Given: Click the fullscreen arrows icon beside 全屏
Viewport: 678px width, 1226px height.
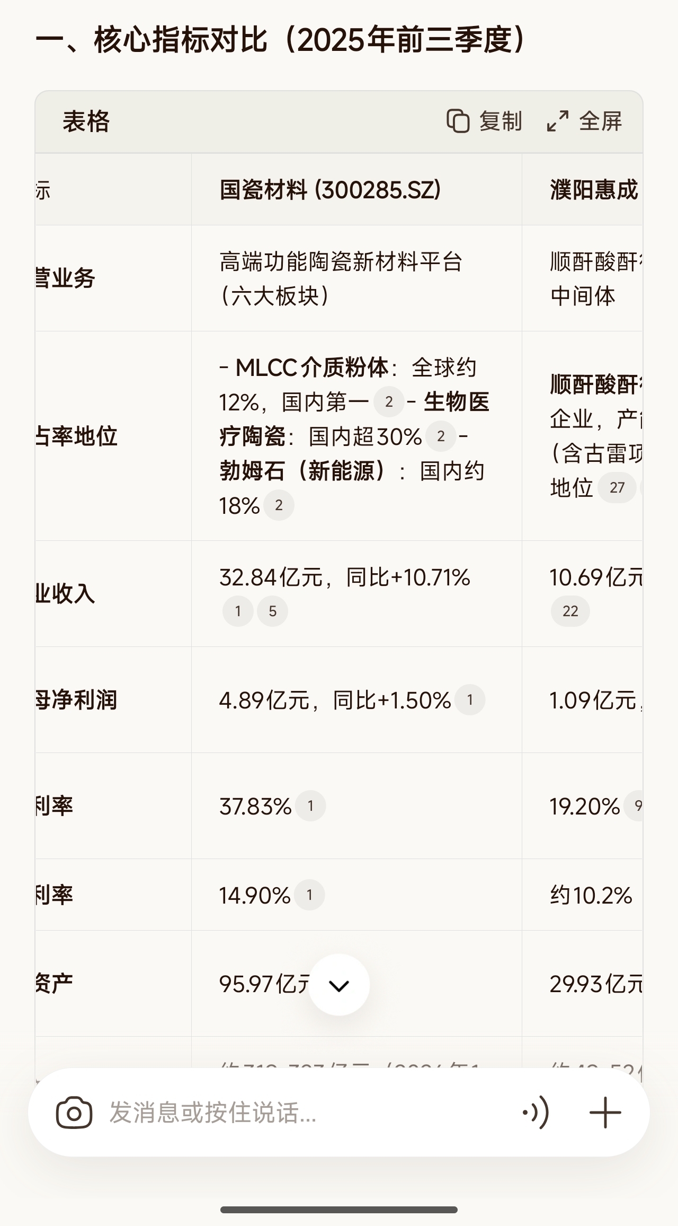Looking at the screenshot, I should click(x=558, y=121).
